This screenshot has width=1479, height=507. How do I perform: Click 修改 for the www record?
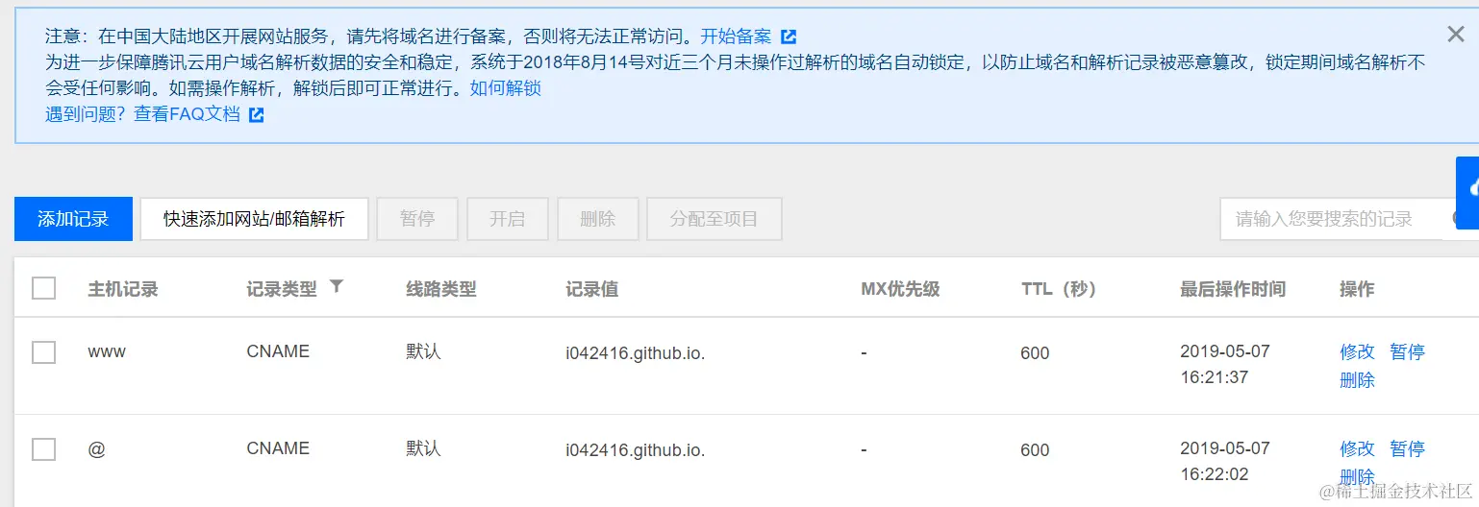click(x=1357, y=352)
